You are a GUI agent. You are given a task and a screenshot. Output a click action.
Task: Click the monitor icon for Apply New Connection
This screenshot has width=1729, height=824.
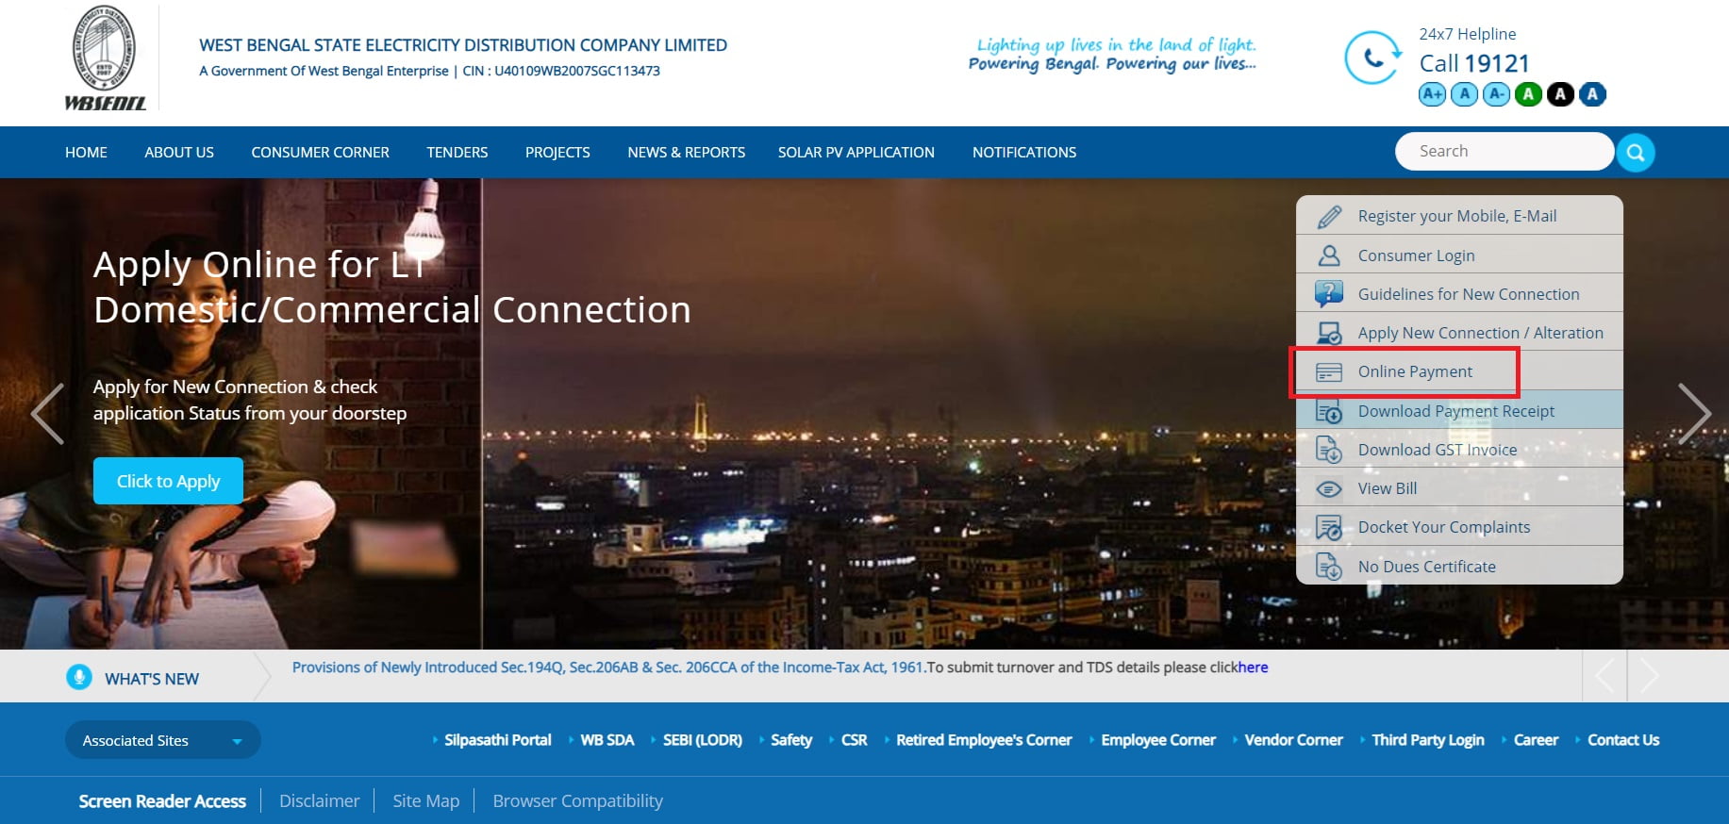tap(1329, 333)
